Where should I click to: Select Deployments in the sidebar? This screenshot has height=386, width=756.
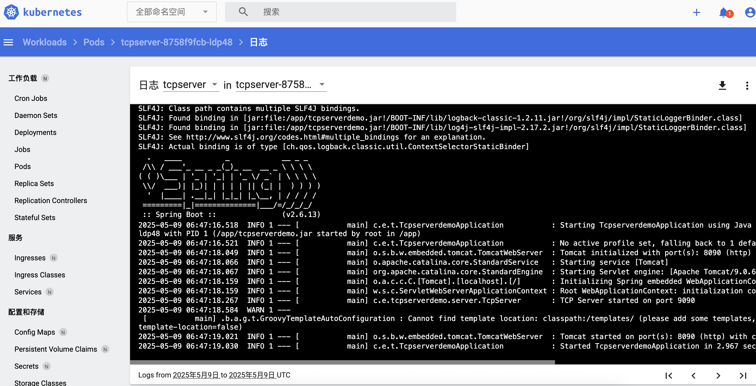35,132
